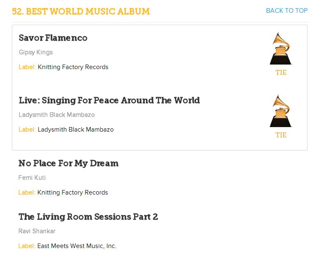The image size is (335, 269).
Task: Click Knitting Factory Records under Femi Kuti
Action: [73, 192]
